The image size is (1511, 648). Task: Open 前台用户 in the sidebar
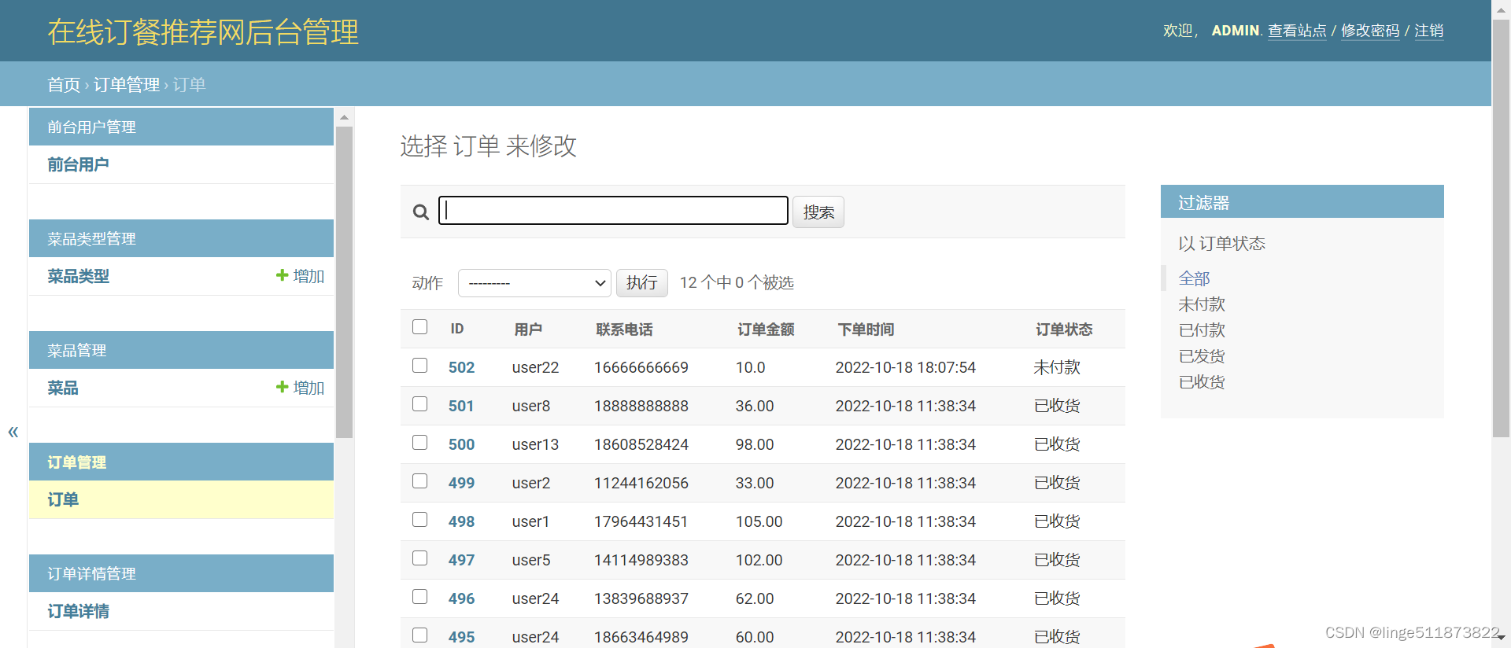tap(78, 164)
